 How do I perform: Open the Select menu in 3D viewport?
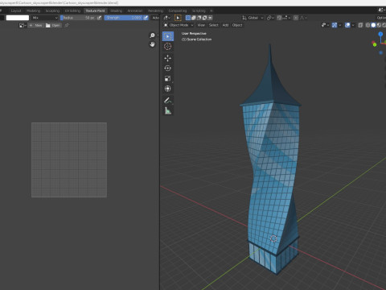coord(214,25)
